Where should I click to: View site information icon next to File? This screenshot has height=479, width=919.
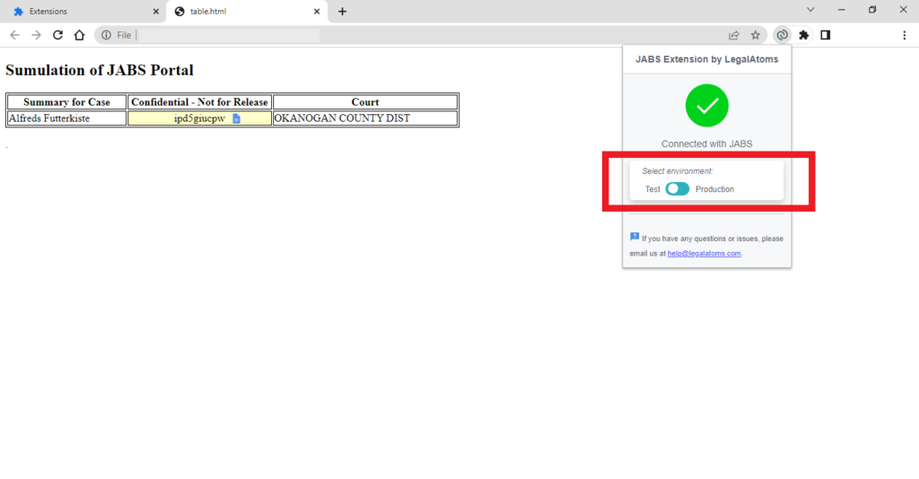(x=106, y=35)
